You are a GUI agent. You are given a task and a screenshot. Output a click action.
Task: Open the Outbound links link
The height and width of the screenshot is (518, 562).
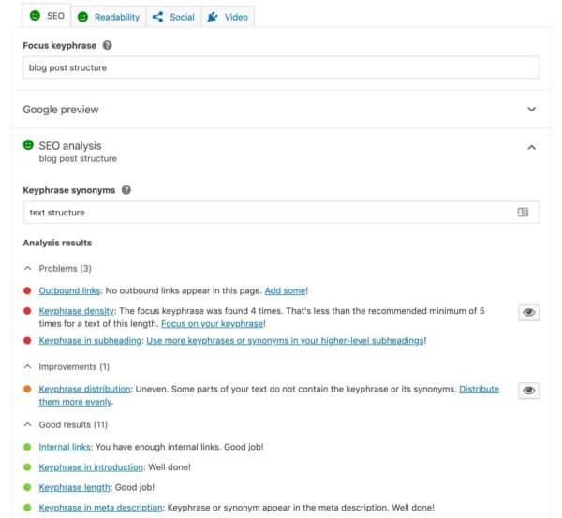pyautogui.click(x=69, y=290)
